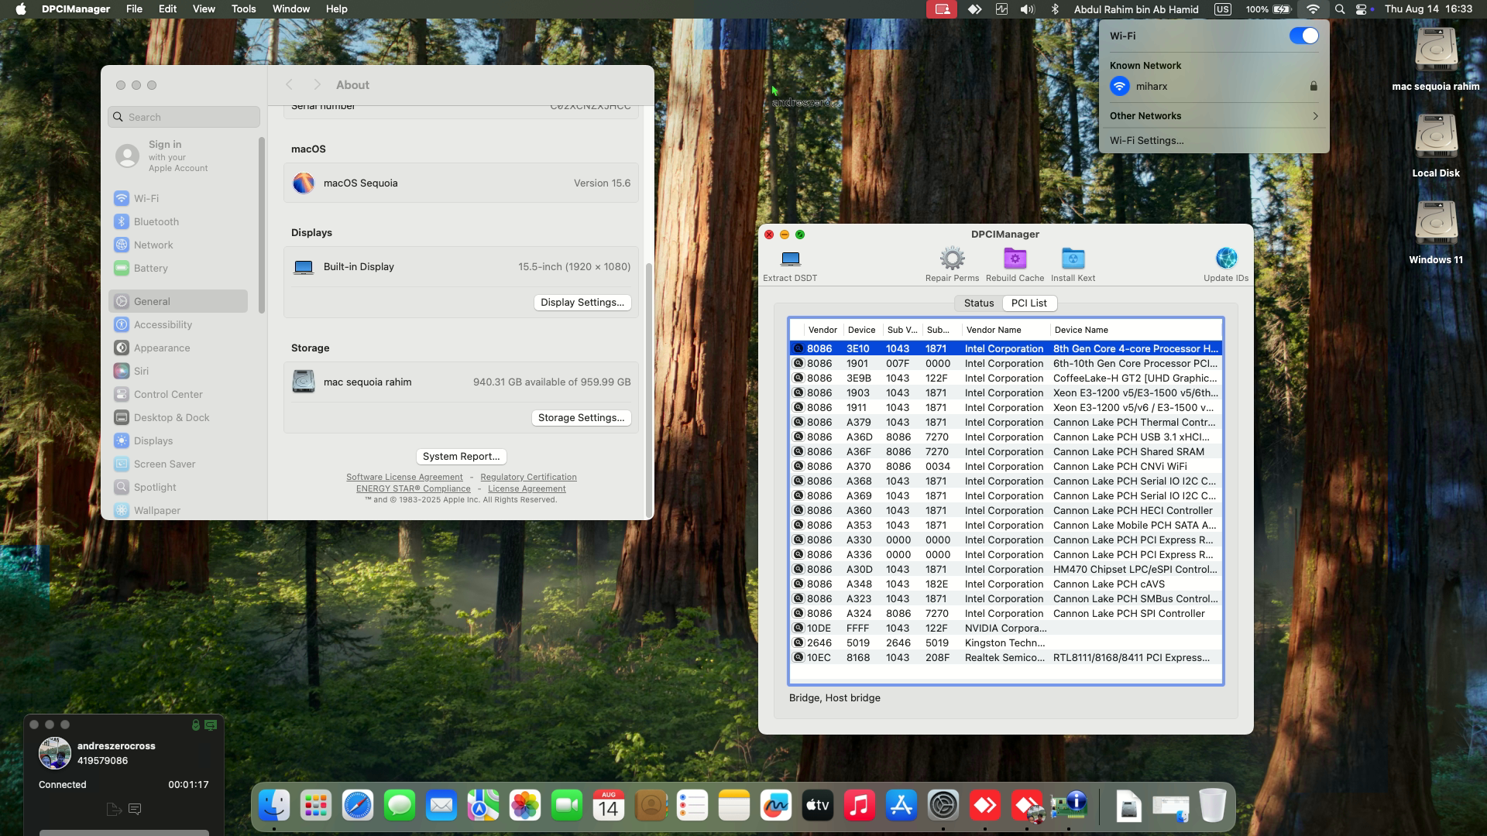Open the ENERGY STAR Compliance link
This screenshot has height=836, width=1487.
[x=413, y=489]
